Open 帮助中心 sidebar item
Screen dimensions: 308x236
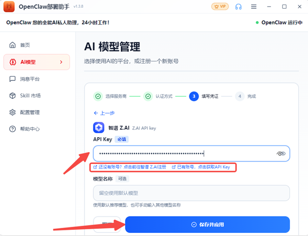36,129
